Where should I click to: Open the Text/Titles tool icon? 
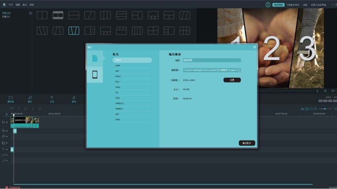tap(52, 99)
